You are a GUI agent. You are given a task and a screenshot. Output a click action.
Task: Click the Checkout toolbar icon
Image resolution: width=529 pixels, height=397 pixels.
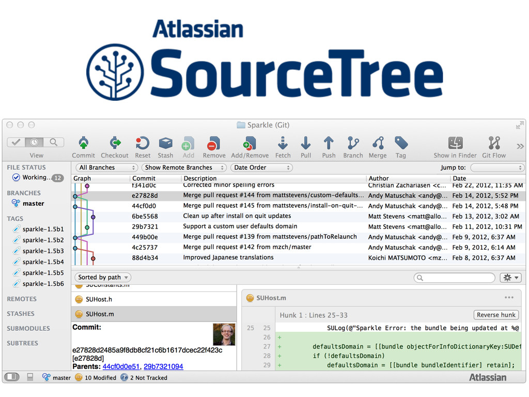pos(115,144)
